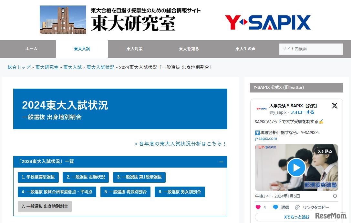The width and height of the screenshot is (351, 223).
Task: Open @y_sapix handle in tweet
Action: pos(278,112)
